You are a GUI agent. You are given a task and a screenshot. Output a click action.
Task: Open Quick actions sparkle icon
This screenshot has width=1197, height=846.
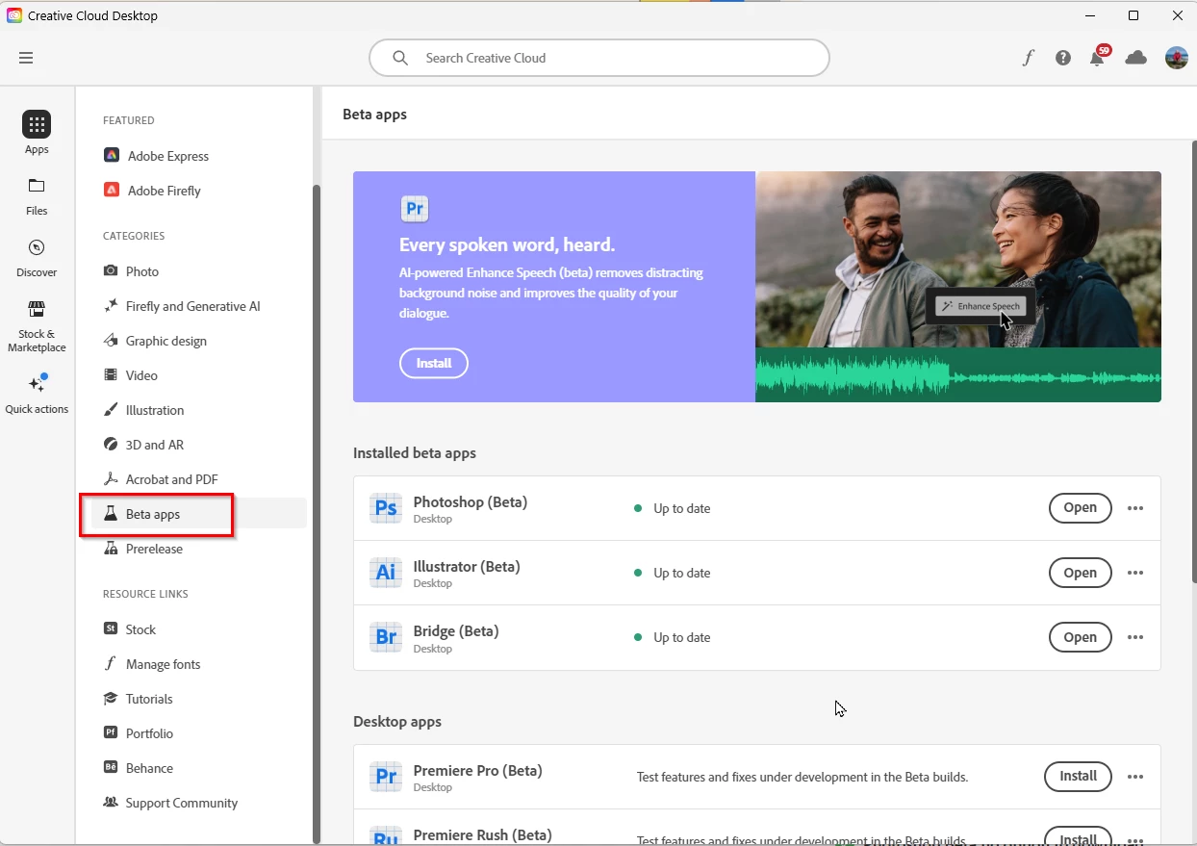[x=37, y=383]
